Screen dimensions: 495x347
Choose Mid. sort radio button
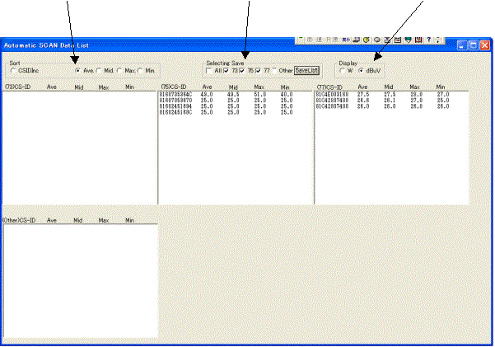pos(99,71)
